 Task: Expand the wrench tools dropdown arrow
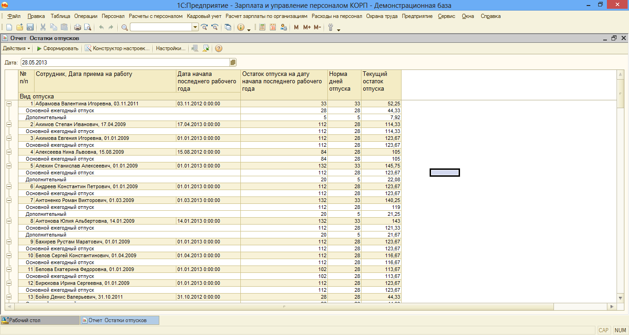[339, 29]
